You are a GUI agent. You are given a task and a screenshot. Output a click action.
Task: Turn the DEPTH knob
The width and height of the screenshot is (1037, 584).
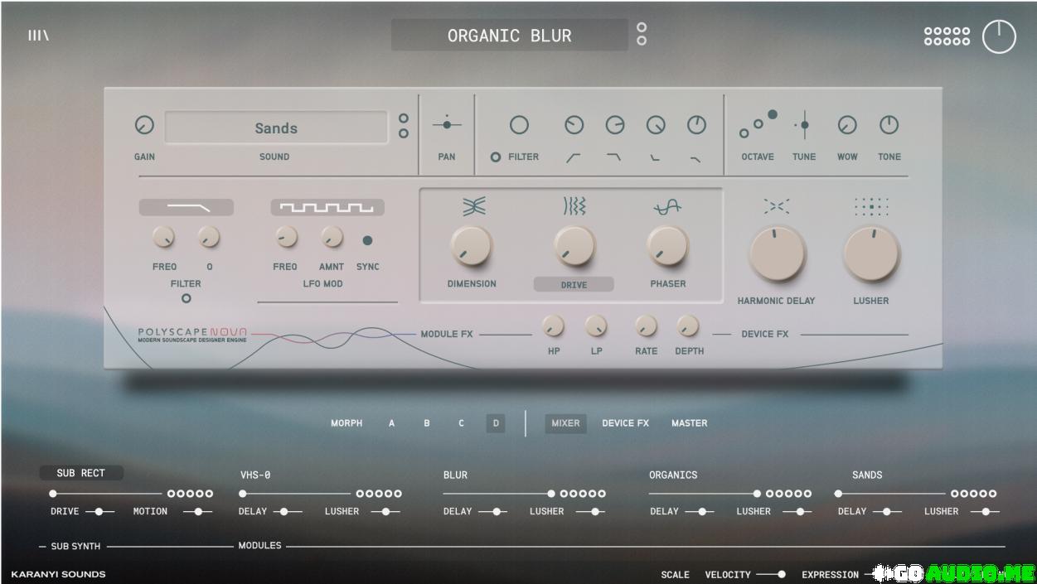(688, 326)
